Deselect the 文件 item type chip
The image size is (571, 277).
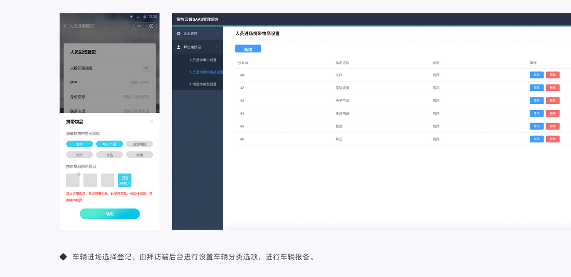pyautogui.click(x=79, y=144)
